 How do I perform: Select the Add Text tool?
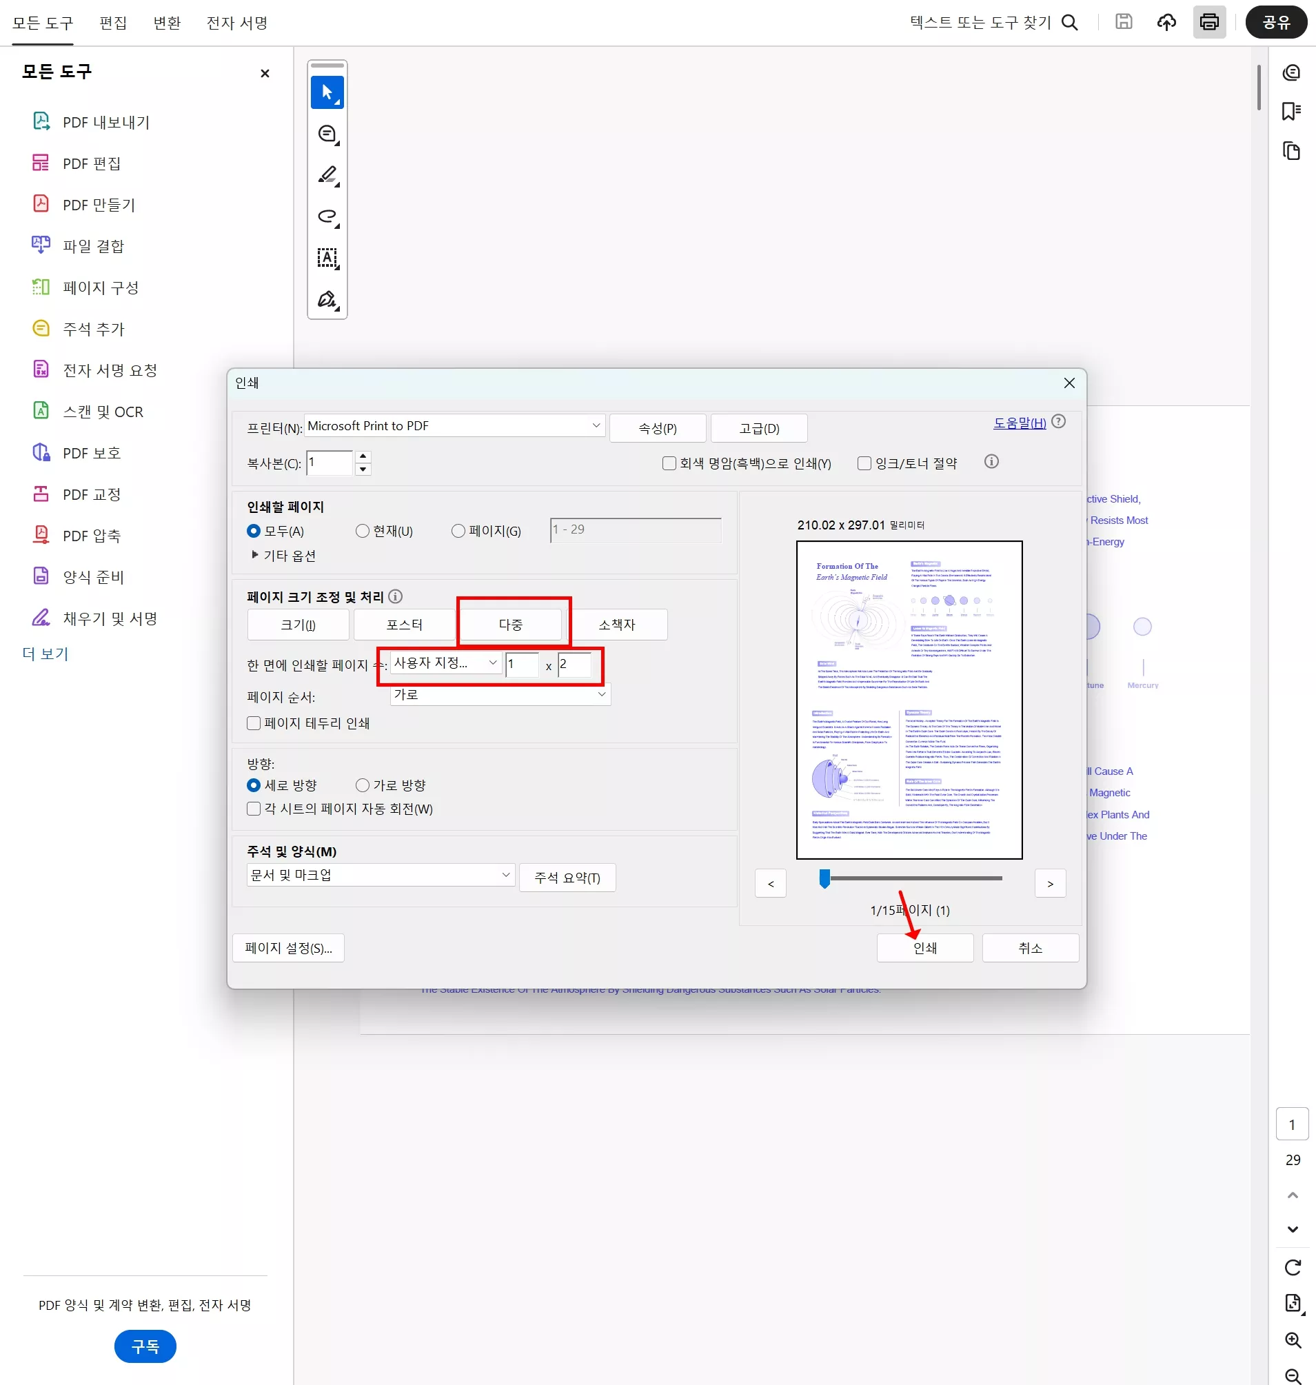(327, 259)
